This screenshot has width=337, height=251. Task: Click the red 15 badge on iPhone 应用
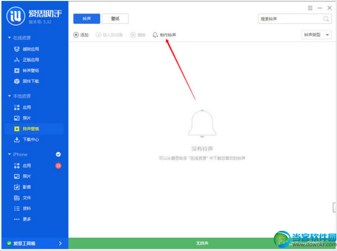click(58, 166)
